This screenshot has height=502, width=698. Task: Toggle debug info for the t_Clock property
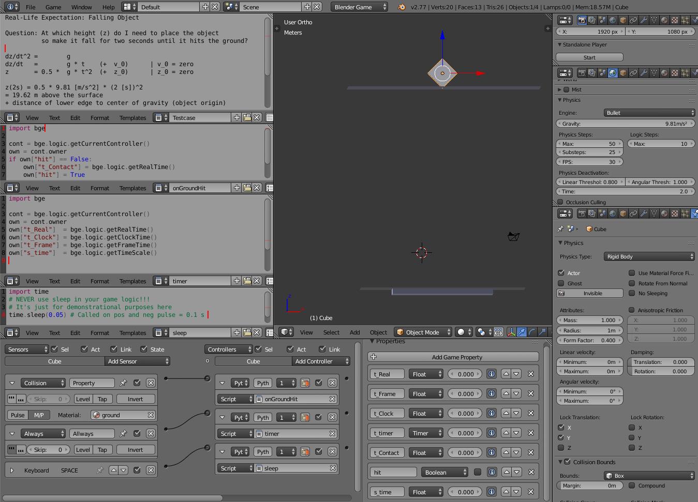[492, 413]
